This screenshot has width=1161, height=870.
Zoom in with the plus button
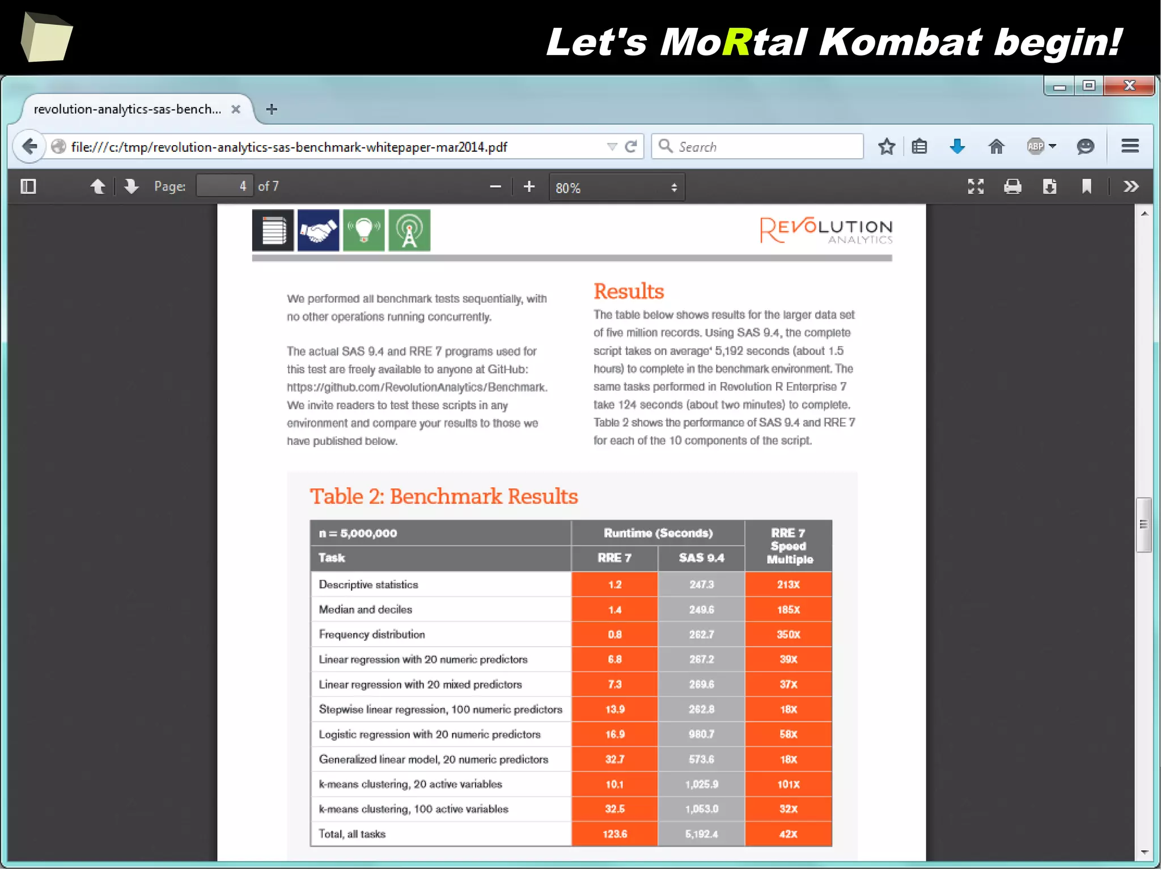pos(529,186)
